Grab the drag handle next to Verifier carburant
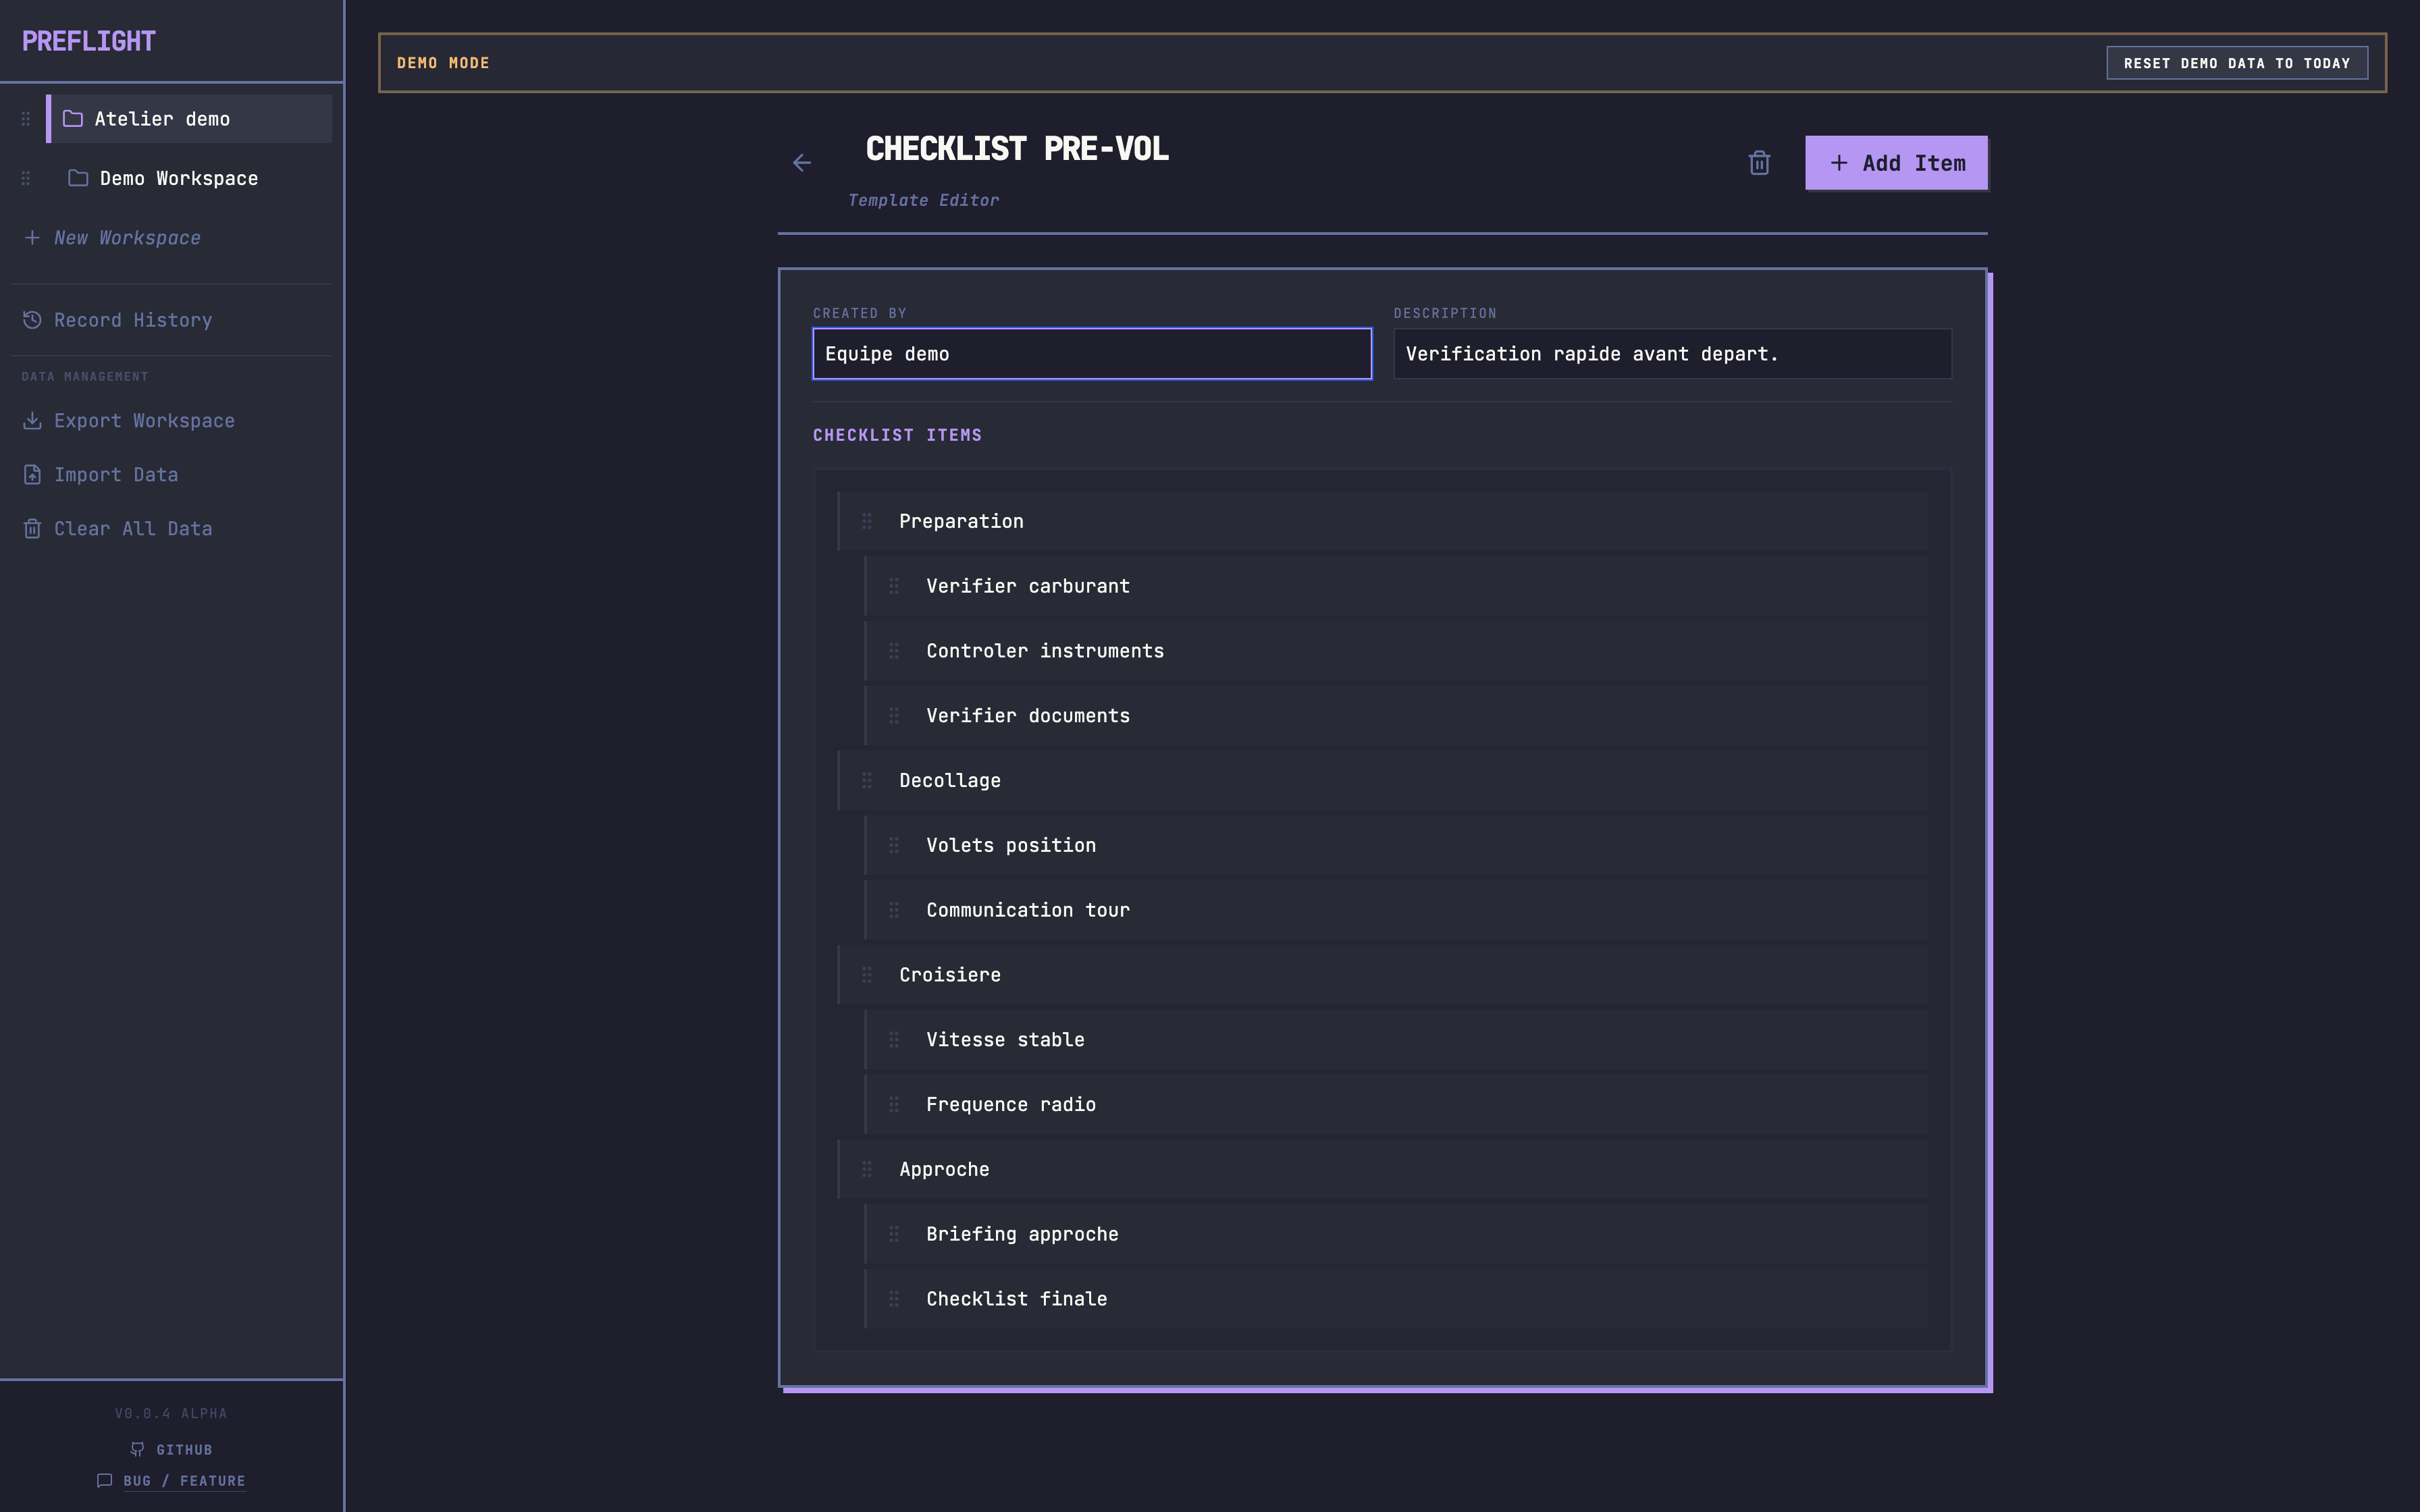 click(894, 586)
